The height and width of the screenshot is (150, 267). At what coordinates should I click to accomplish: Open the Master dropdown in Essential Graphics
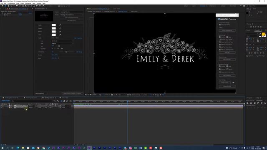coord(71,15)
